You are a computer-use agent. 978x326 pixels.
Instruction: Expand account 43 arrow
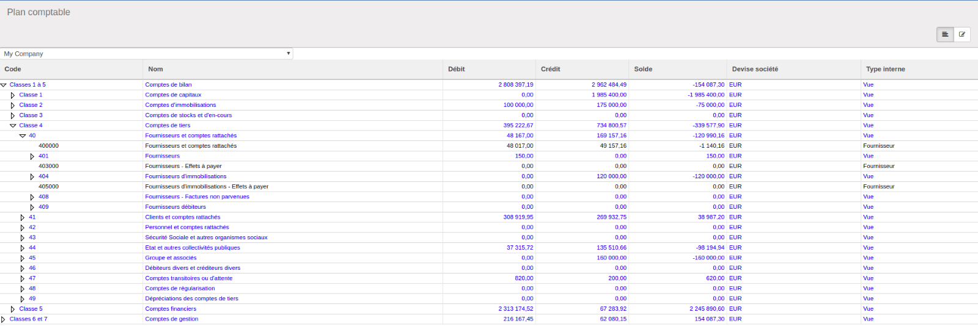click(x=23, y=237)
